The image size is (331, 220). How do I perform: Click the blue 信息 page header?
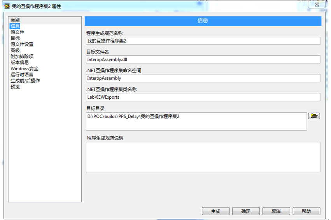pyautogui.click(x=203, y=21)
